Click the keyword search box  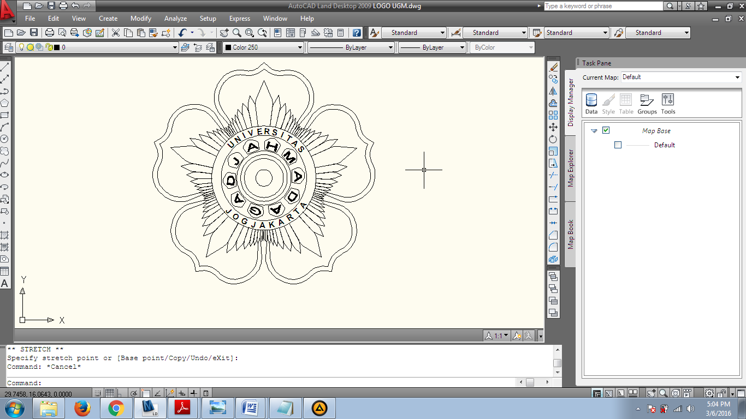(x=603, y=6)
